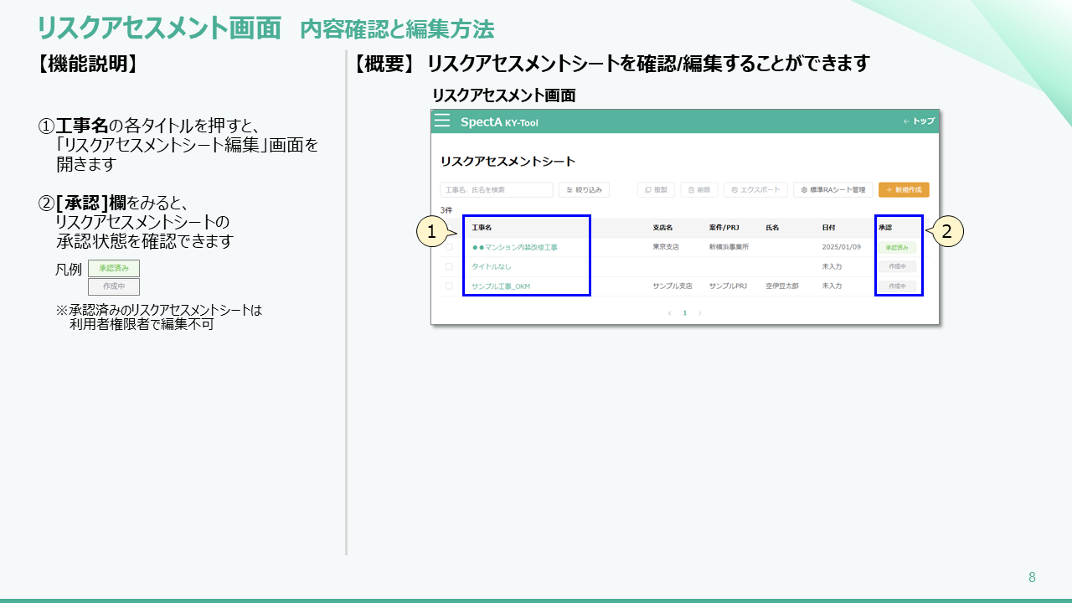Open the hamburger navigation menu
The height and width of the screenshot is (603, 1072).
441,120
